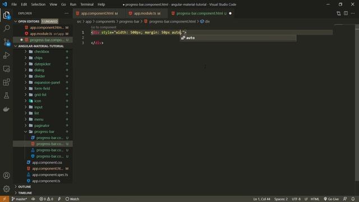Collapse the ANGULAR-MATERIAL-TUTORIAL section
This screenshot has width=359, height=202.
[16, 46]
